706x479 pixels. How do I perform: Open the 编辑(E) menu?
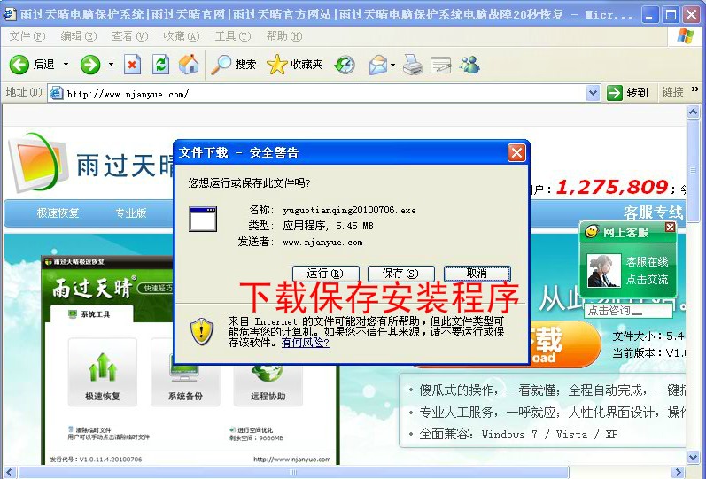[78, 36]
